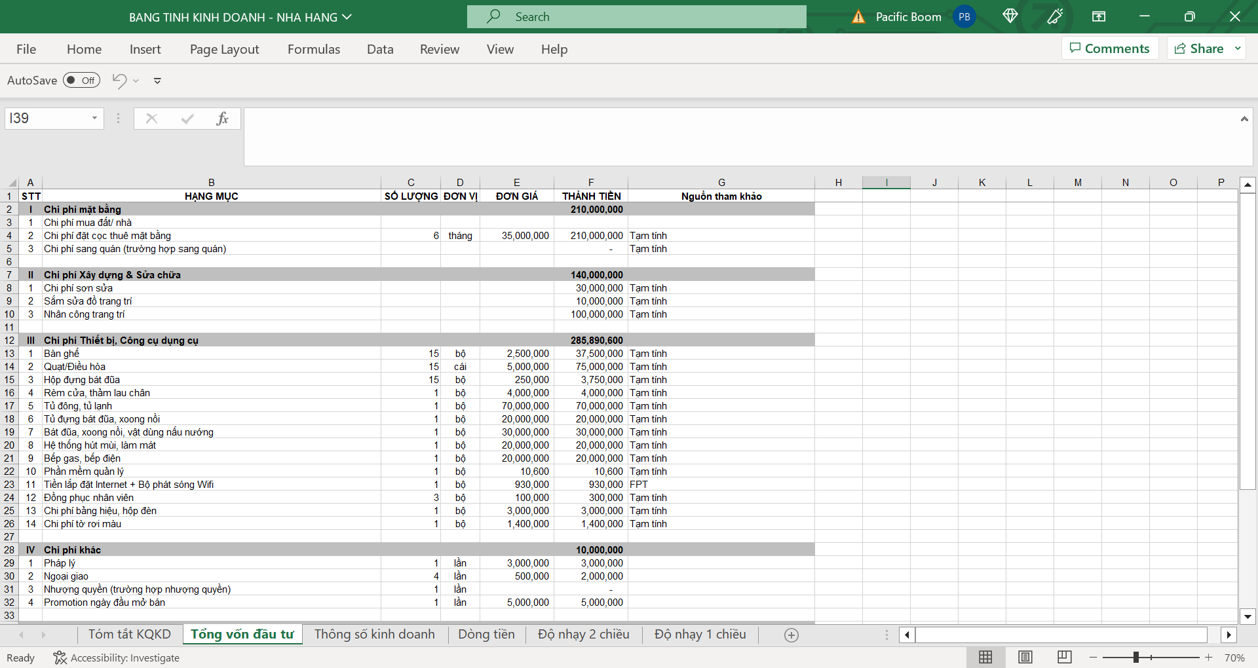Toggle AutoSave switch on
This screenshot has width=1258, height=668.
[x=81, y=81]
